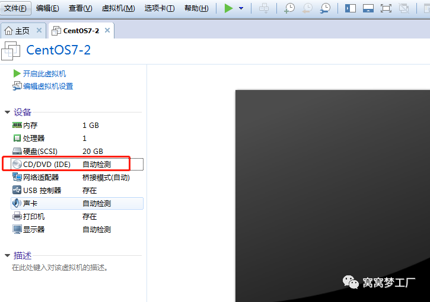Image resolution: width=430 pixels, height=302 pixels.
Task: Open the 查看(V) menu
Action: 80,8
